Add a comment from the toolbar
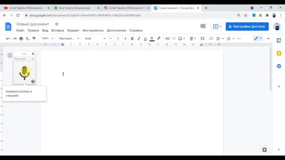 click(174, 39)
